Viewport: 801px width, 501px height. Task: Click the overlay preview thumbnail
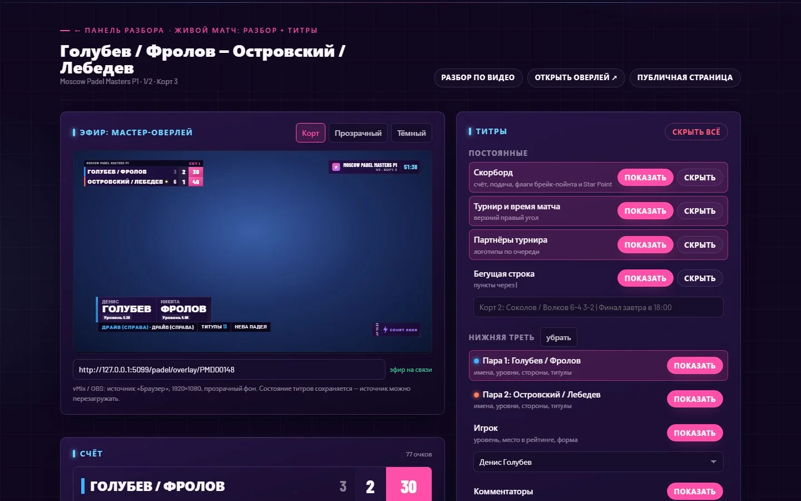point(253,252)
